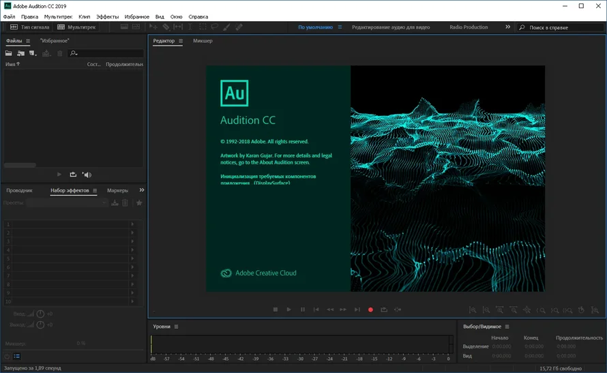
Task: Click the Play button in transport controls
Action: click(x=289, y=310)
